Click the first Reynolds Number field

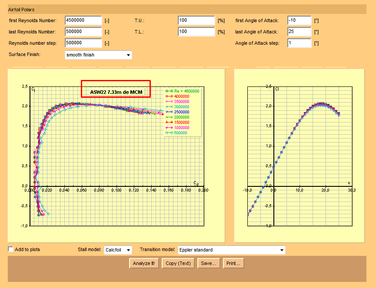click(x=83, y=20)
